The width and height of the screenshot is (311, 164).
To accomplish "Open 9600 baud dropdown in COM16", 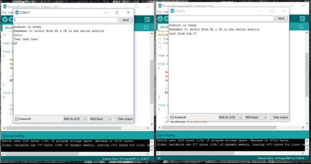I will pos(256,117).
